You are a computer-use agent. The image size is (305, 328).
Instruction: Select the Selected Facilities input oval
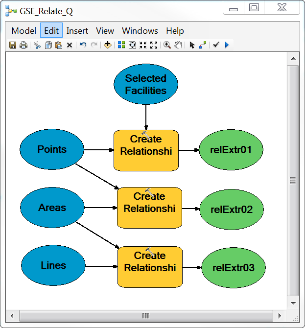(146, 84)
